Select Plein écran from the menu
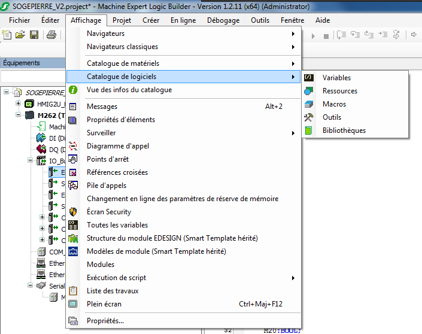Image resolution: width=422 pixels, height=334 pixels. pos(104,304)
